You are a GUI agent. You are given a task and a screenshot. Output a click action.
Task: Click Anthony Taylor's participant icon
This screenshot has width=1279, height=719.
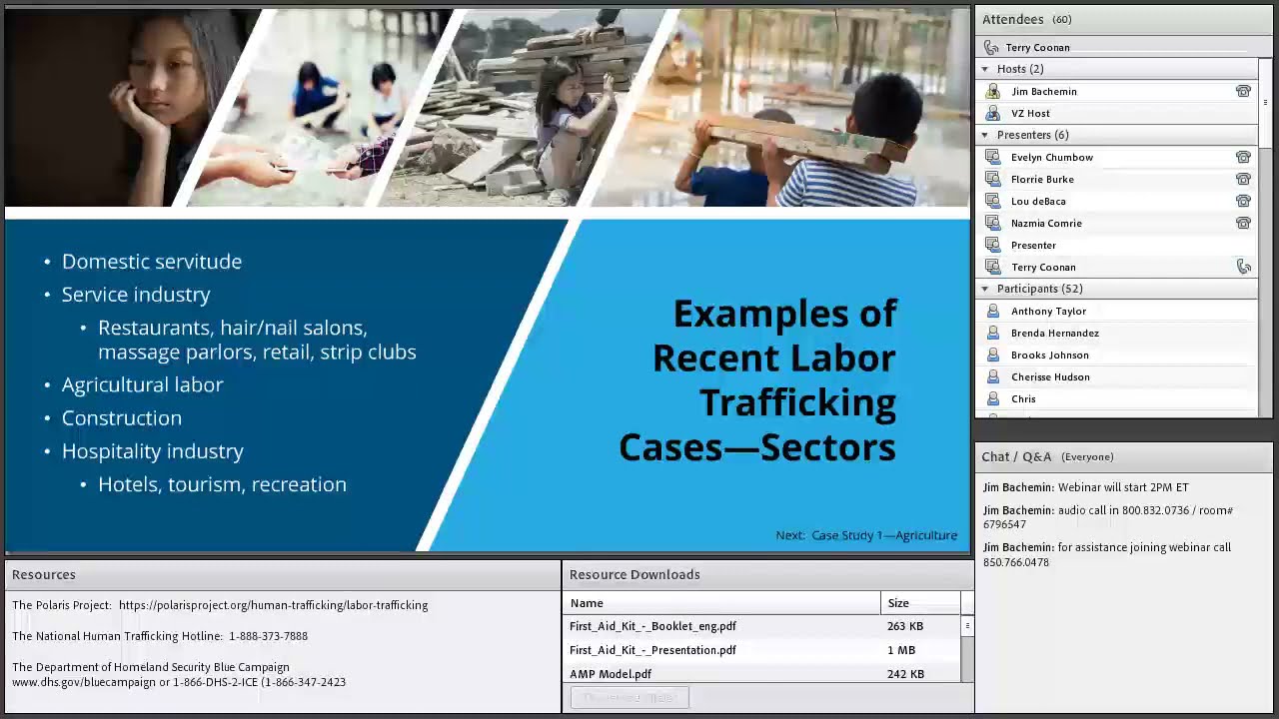[992, 311]
